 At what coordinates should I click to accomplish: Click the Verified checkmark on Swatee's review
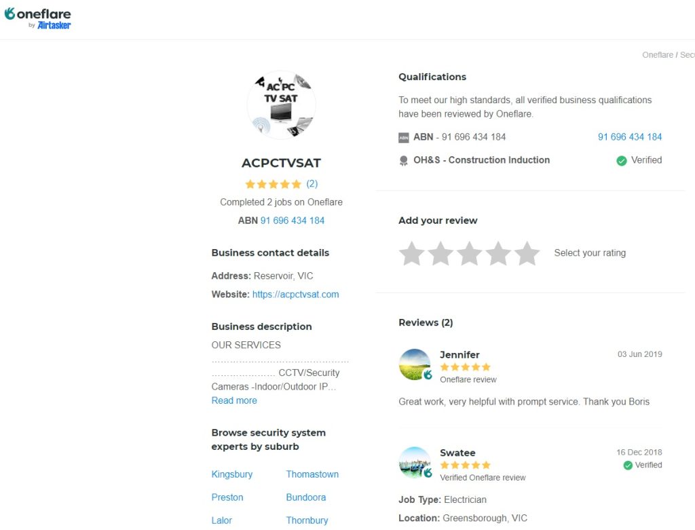point(628,466)
